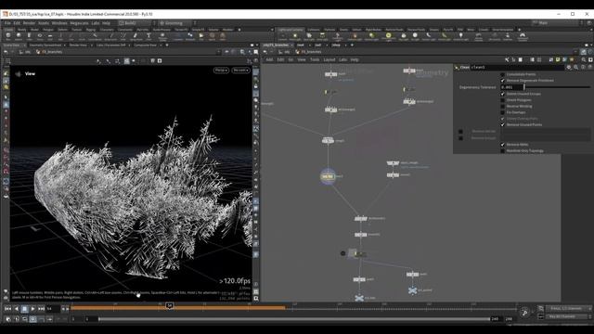594x334 pixels.
Task: Toggle Remove Degenerate Primitives checkbox
Action: pyautogui.click(x=503, y=81)
